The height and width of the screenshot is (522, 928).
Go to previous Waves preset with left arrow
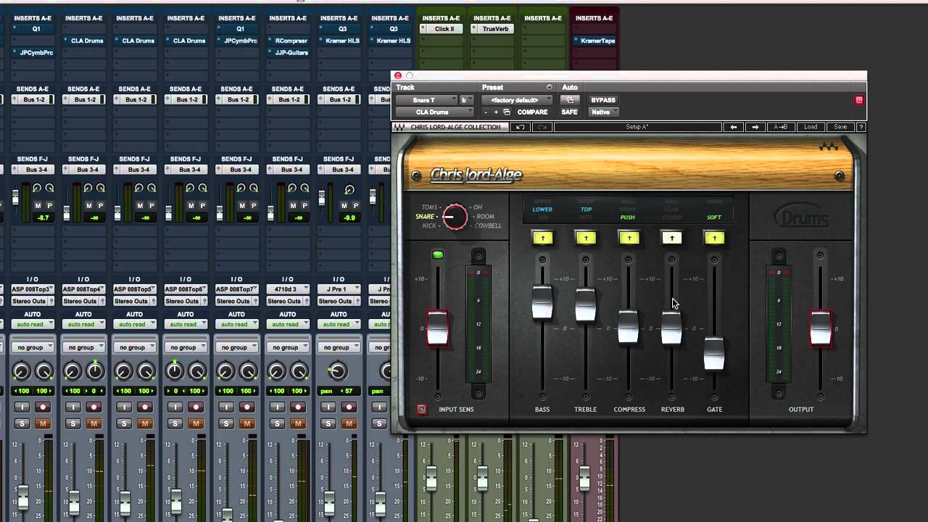[x=734, y=127]
